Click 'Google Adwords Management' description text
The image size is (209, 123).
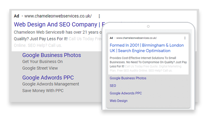tap(51, 84)
